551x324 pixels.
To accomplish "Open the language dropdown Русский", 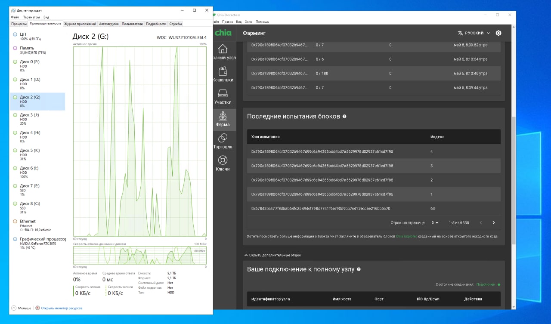I will click(474, 33).
